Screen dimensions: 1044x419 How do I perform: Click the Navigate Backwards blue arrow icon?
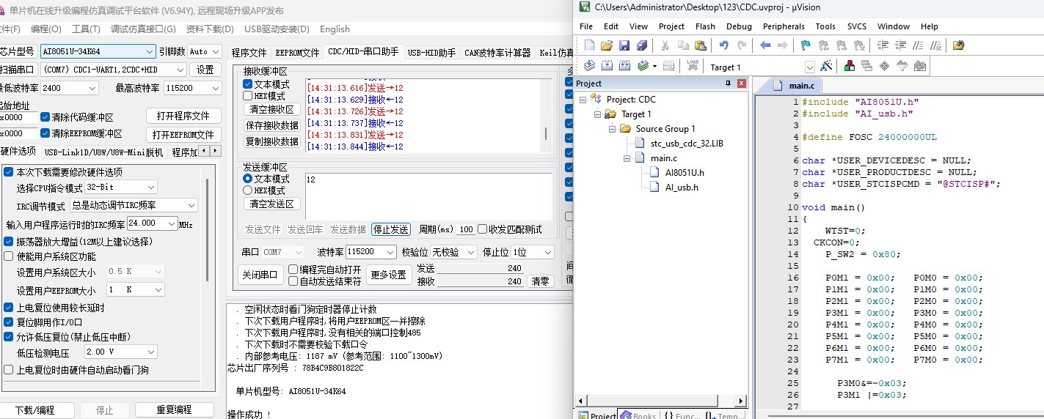click(765, 45)
